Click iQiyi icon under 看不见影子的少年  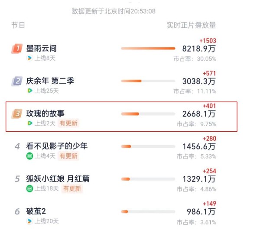(29, 156)
